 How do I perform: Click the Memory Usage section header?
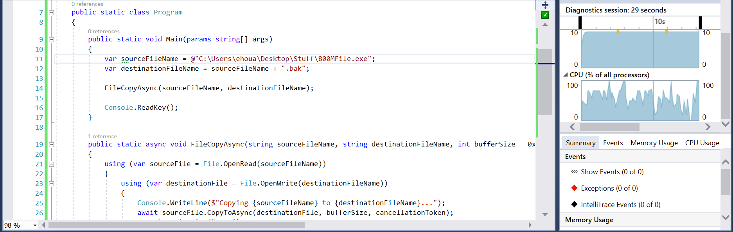[x=589, y=220]
